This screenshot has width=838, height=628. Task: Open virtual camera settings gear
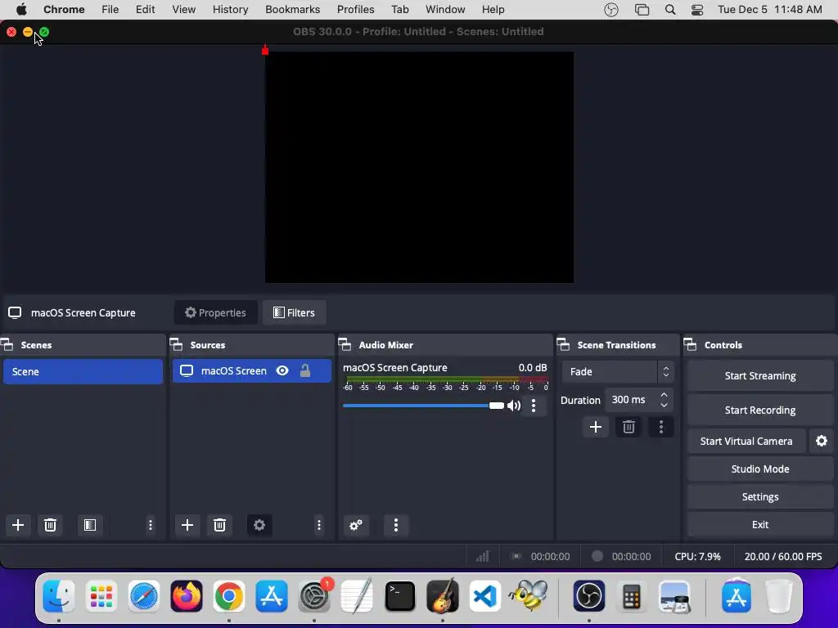point(822,441)
